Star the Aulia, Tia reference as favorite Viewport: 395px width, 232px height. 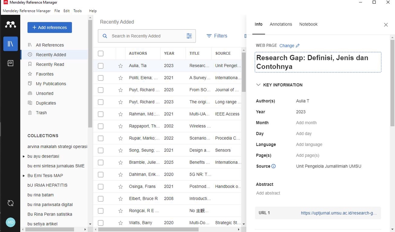tap(121, 66)
